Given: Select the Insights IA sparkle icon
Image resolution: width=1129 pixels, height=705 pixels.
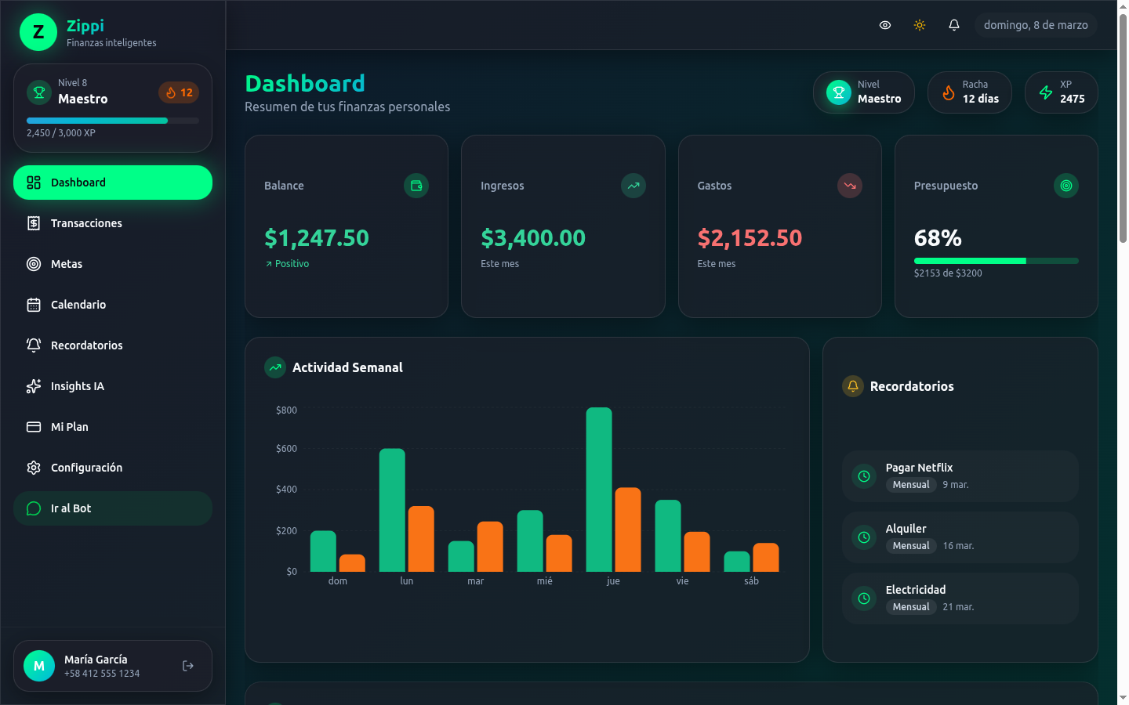Looking at the screenshot, I should 33,386.
